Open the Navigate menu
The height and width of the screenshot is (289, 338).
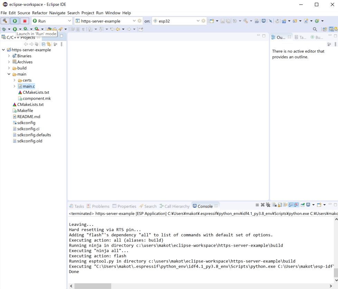[x=57, y=13]
